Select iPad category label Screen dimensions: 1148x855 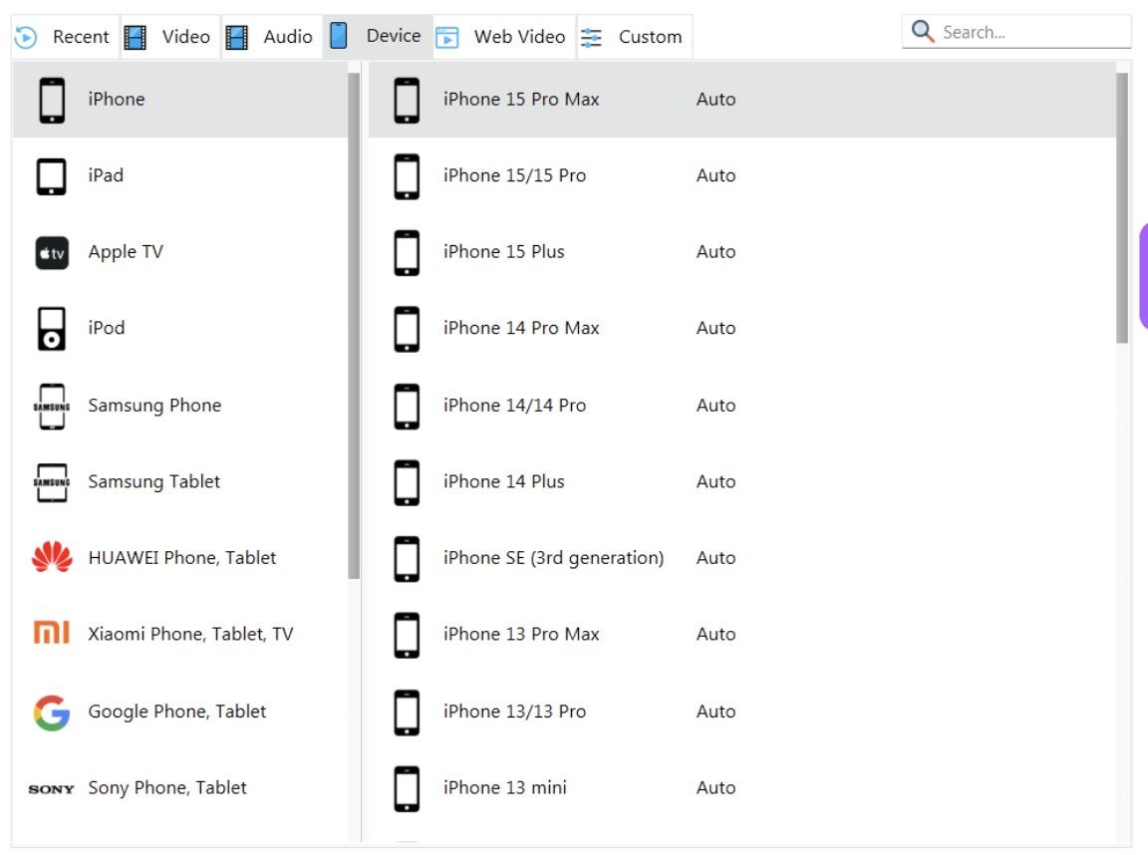(x=106, y=175)
